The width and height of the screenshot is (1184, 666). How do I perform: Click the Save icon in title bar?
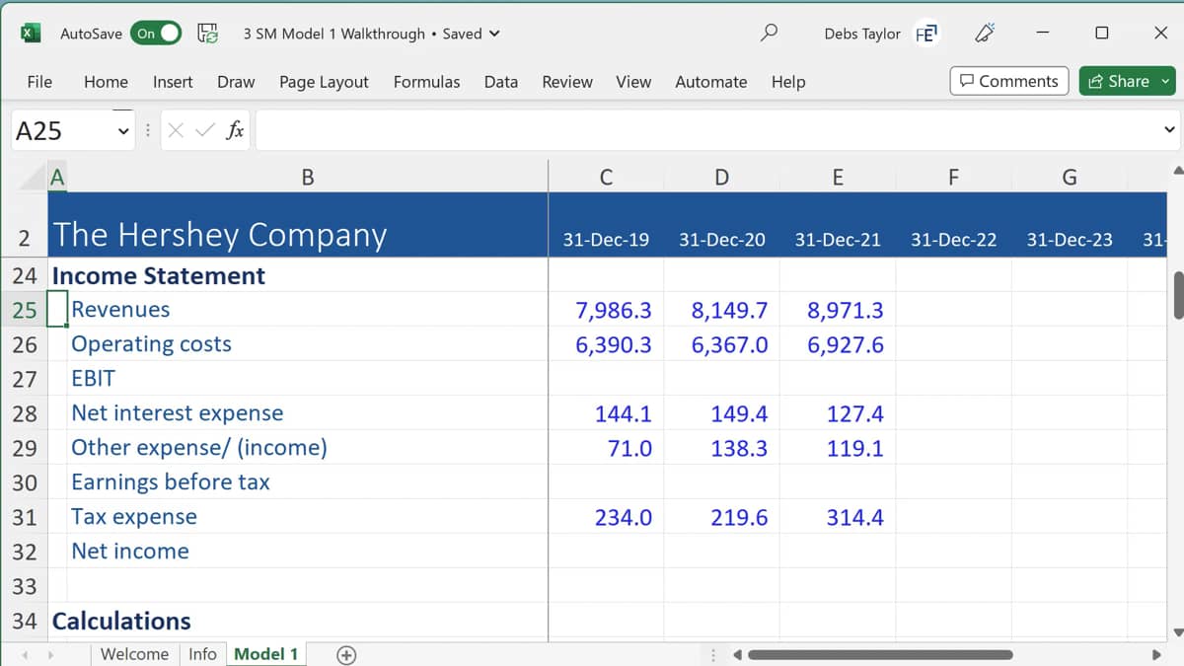pos(208,34)
